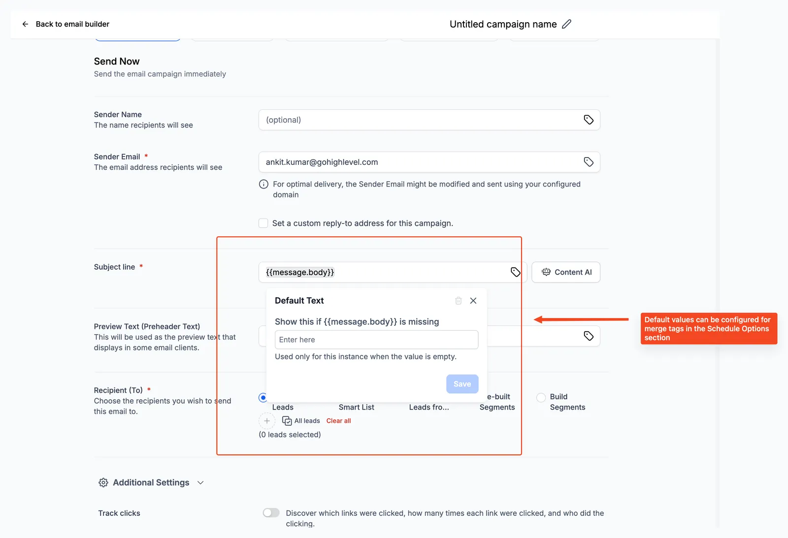
Task: Select the Leads radio button
Action: point(263,397)
